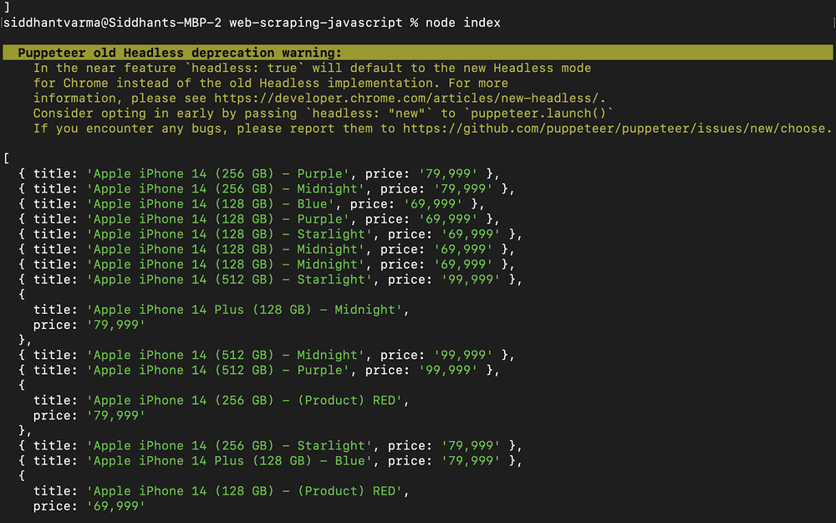This screenshot has height=523, width=836.
Task: Click price '69,999' of 128 GB Starlight row
Action: point(471,234)
